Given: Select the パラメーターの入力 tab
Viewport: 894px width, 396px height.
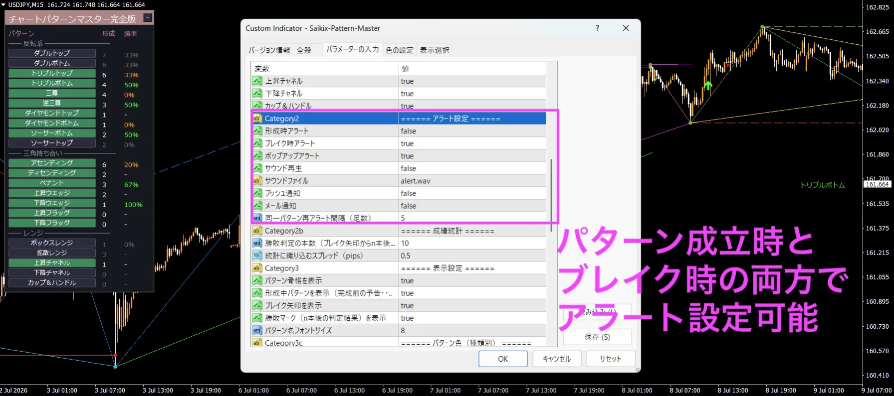Looking at the screenshot, I should (353, 49).
